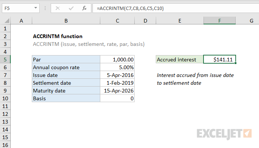Select the result cell showing $141.11

pos(219,60)
